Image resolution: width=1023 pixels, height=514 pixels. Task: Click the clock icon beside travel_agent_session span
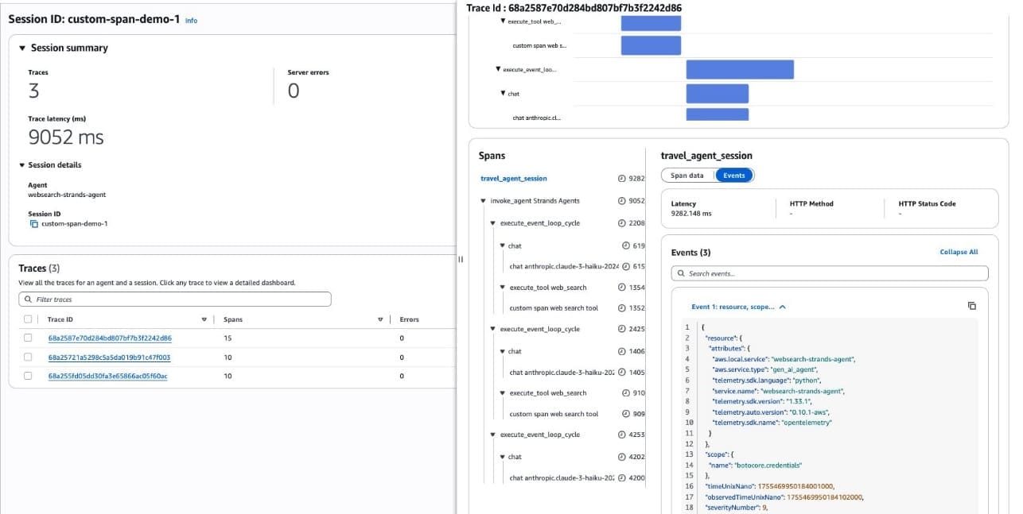(622, 179)
